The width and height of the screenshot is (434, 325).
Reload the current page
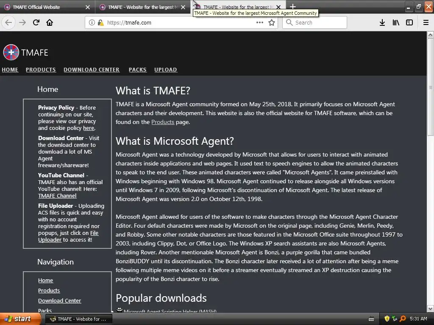tap(36, 23)
